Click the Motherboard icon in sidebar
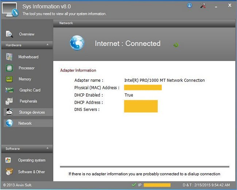Image resolution: width=237 pixels, height=190 pixels. [x=9, y=57]
